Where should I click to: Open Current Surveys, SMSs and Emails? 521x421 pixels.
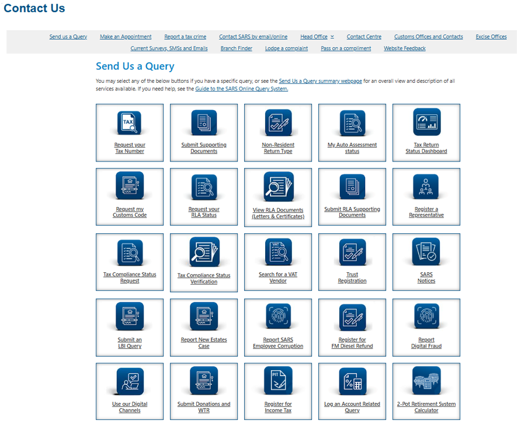(169, 48)
